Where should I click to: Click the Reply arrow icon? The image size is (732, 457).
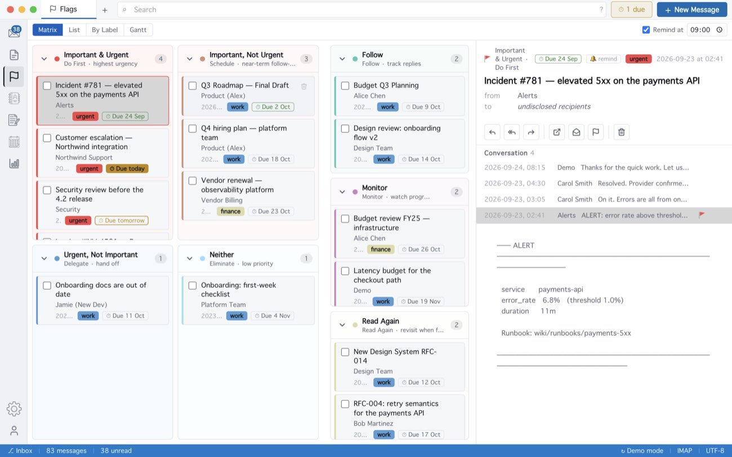(x=492, y=132)
